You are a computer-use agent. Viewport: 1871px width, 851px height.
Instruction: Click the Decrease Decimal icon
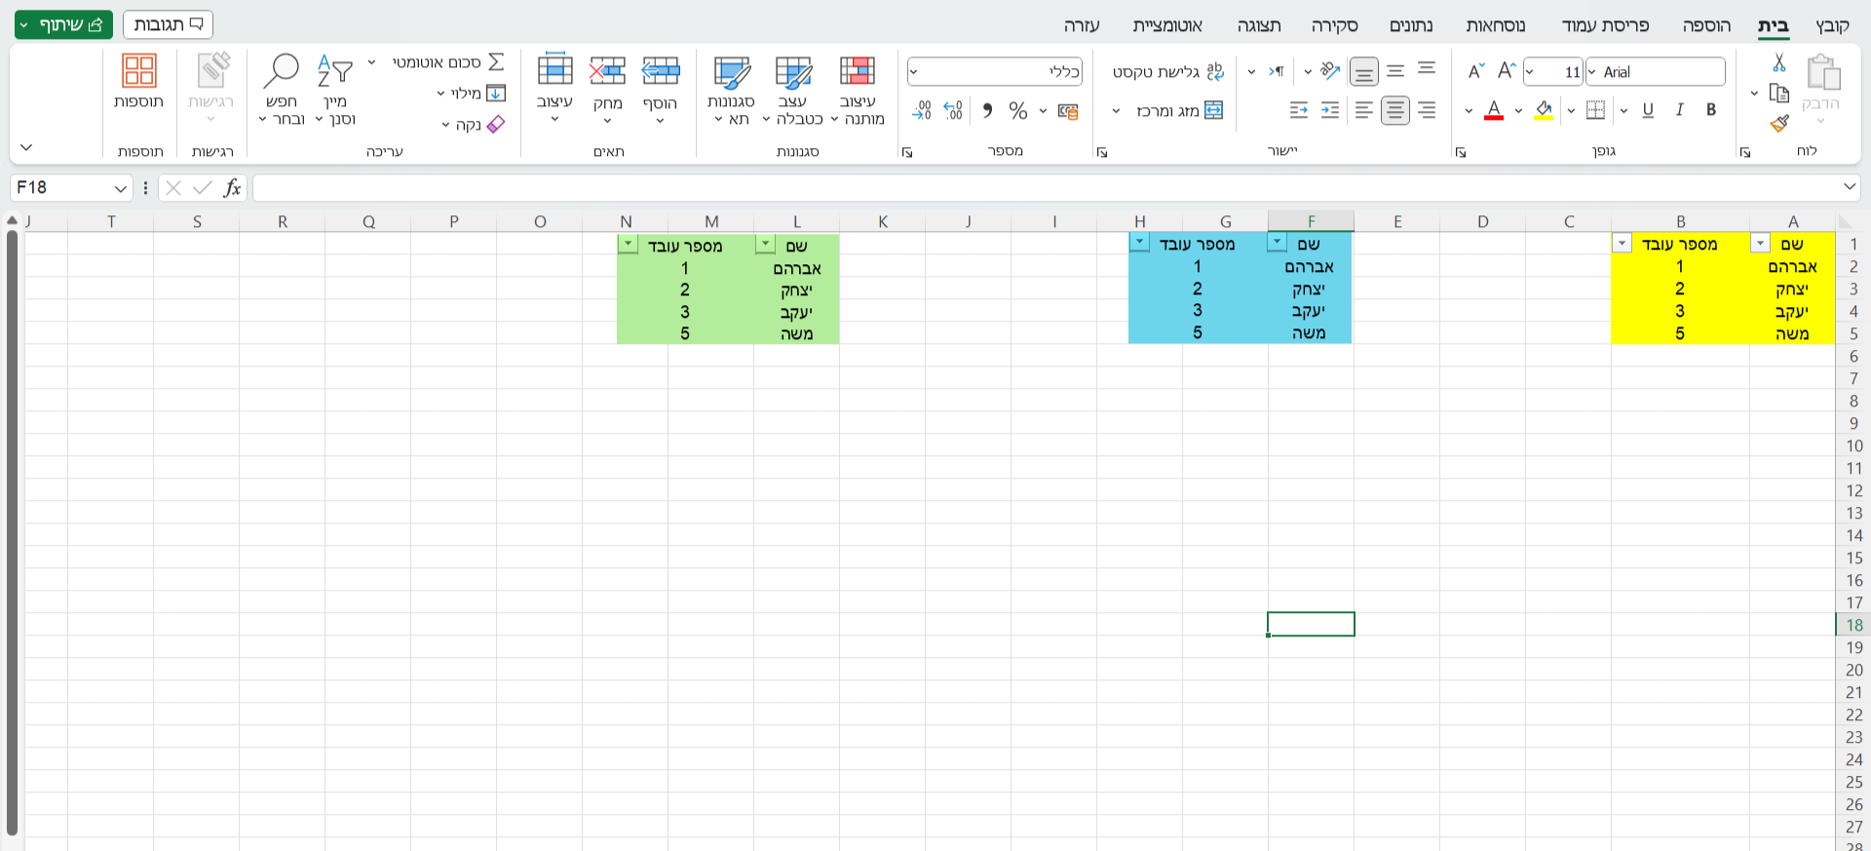[922, 110]
